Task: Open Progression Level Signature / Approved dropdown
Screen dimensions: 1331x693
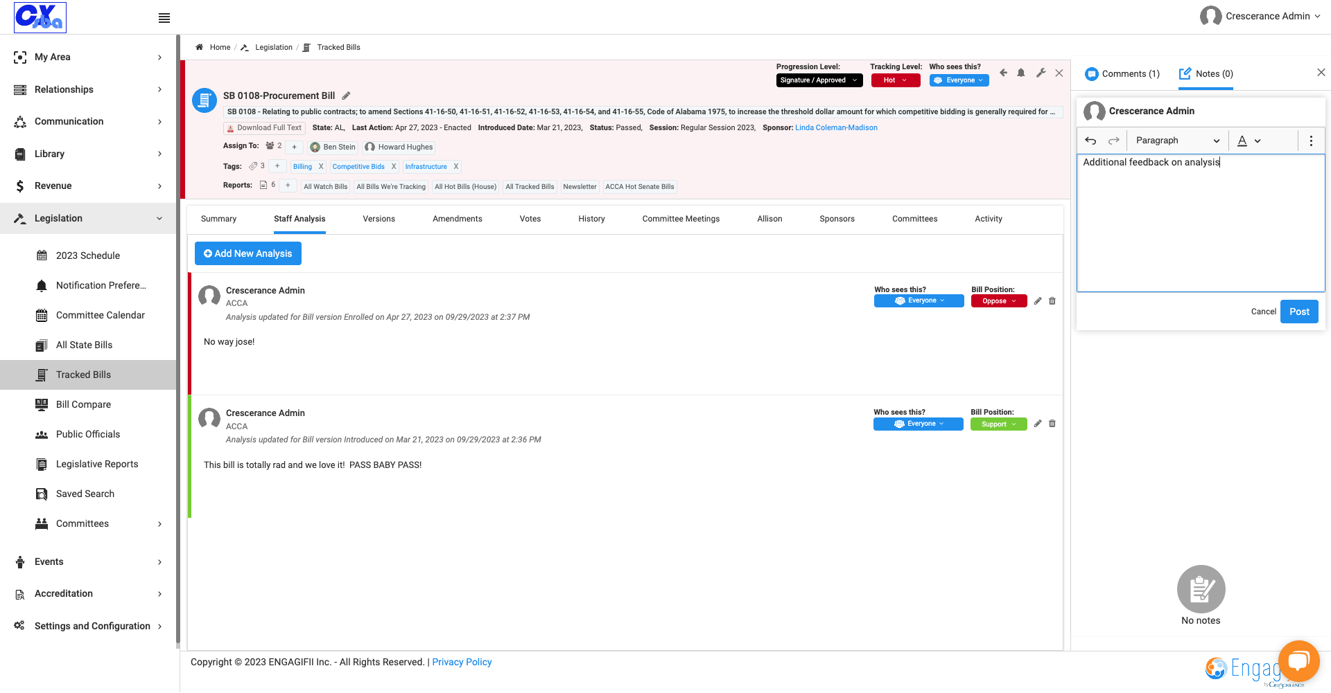Action: coord(819,80)
